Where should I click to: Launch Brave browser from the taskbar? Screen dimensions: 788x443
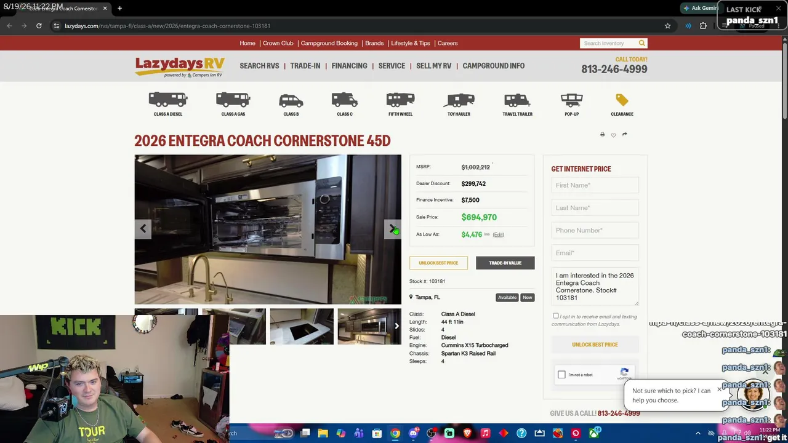click(x=467, y=433)
